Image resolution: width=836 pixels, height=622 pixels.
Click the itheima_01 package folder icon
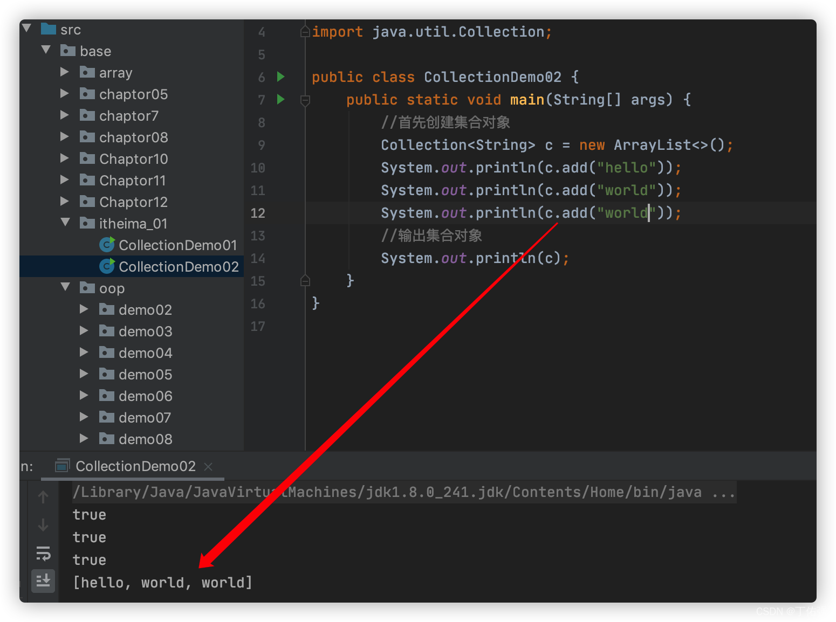tap(87, 223)
